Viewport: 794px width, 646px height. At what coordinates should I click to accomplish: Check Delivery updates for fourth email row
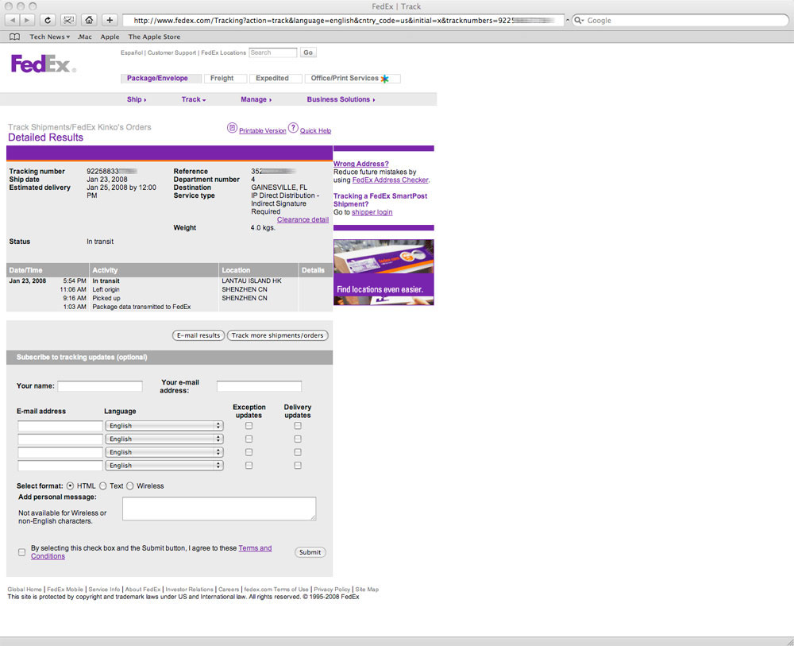pyautogui.click(x=298, y=465)
